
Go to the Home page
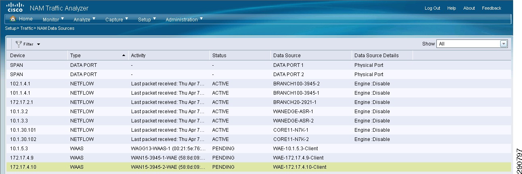pyautogui.click(x=21, y=19)
